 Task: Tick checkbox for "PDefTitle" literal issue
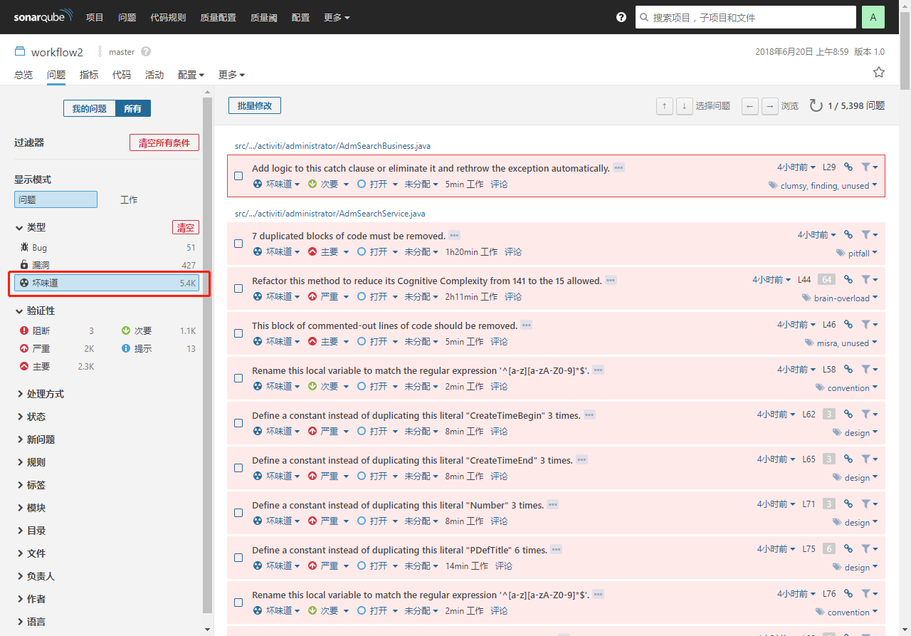pyautogui.click(x=238, y=558)
